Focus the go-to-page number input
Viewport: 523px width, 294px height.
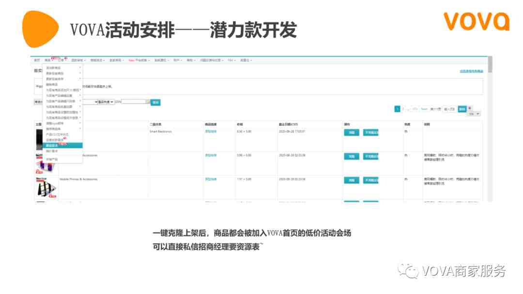tap(449, 109)
